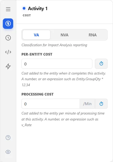The image size is (113, 162).
Task: Click into the Per-Entity Cost field
Action: click(57, 64)
